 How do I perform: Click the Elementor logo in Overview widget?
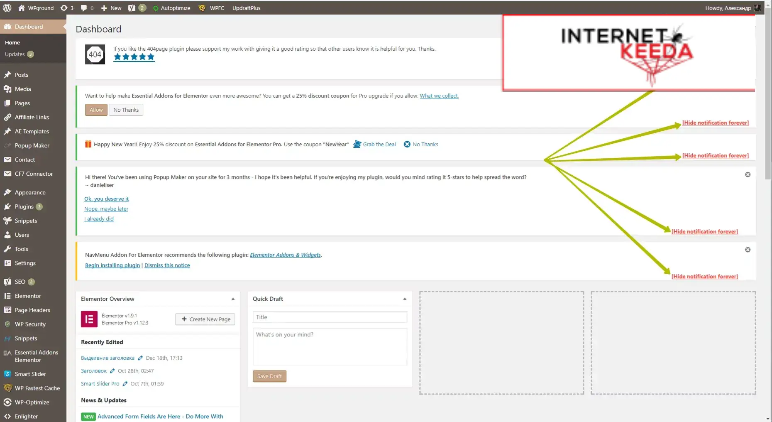tap(89, 319)
